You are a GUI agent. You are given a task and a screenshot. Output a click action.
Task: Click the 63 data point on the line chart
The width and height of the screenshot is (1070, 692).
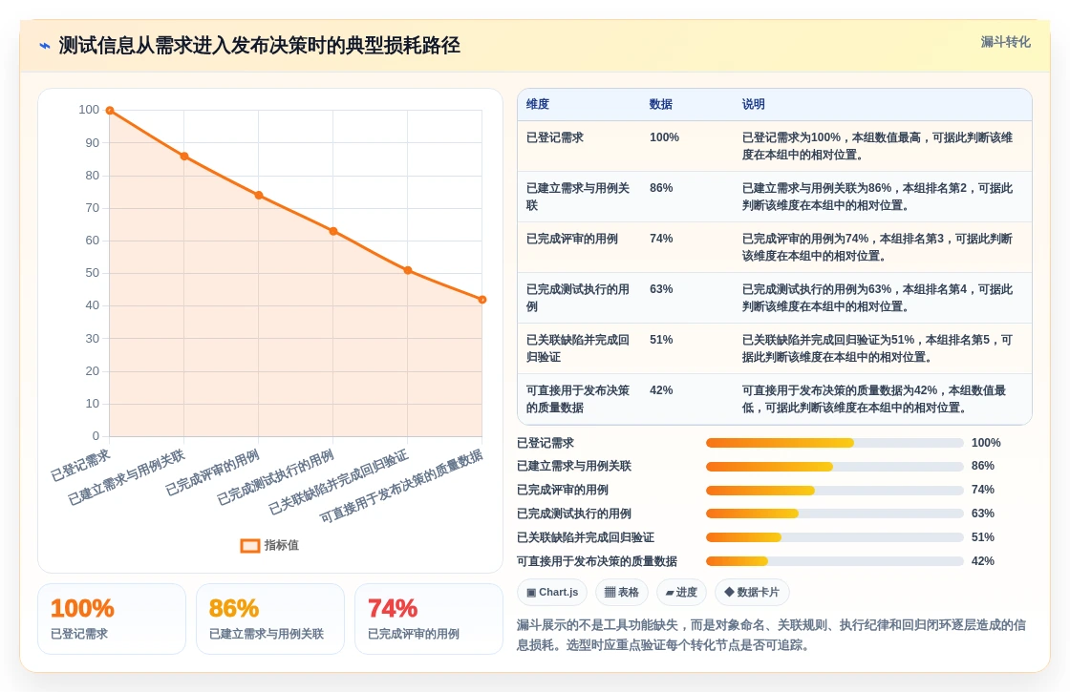(x=333, y=231)
